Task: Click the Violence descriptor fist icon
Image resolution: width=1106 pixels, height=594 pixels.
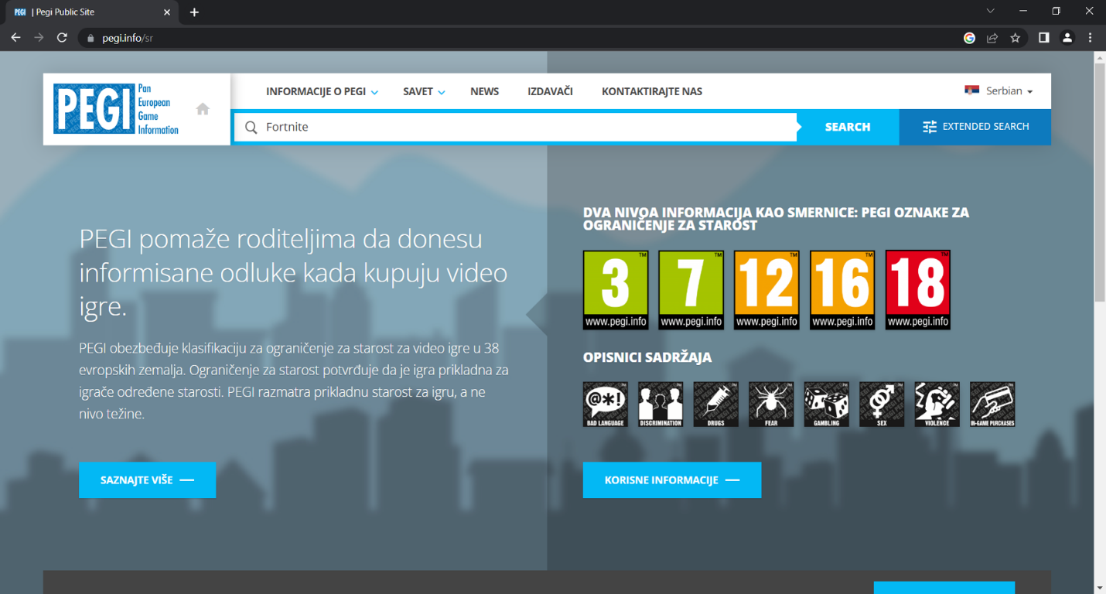Action: point(937,404)
